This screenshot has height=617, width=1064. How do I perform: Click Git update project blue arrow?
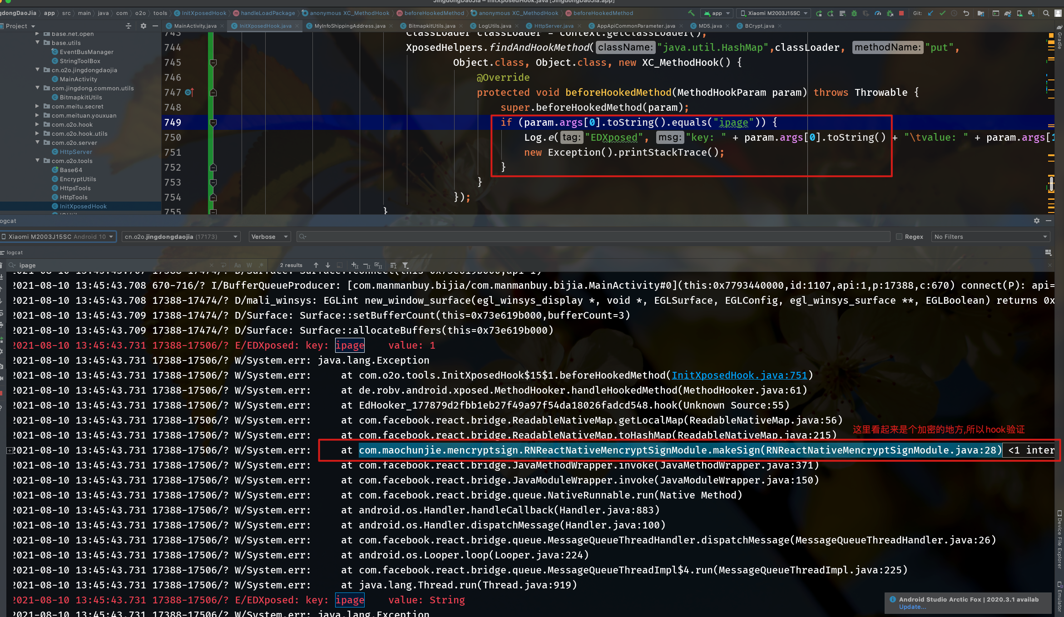(930, 13)
